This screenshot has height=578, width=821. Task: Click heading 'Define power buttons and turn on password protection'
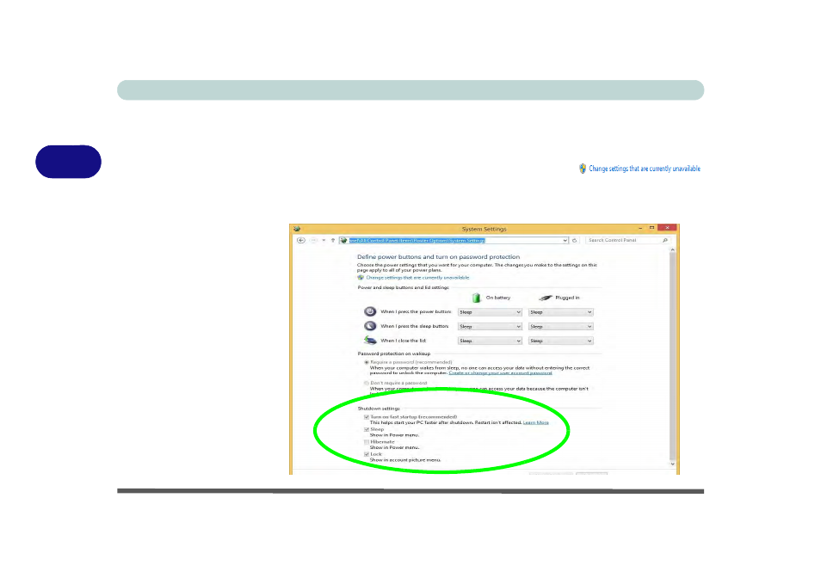439,257
